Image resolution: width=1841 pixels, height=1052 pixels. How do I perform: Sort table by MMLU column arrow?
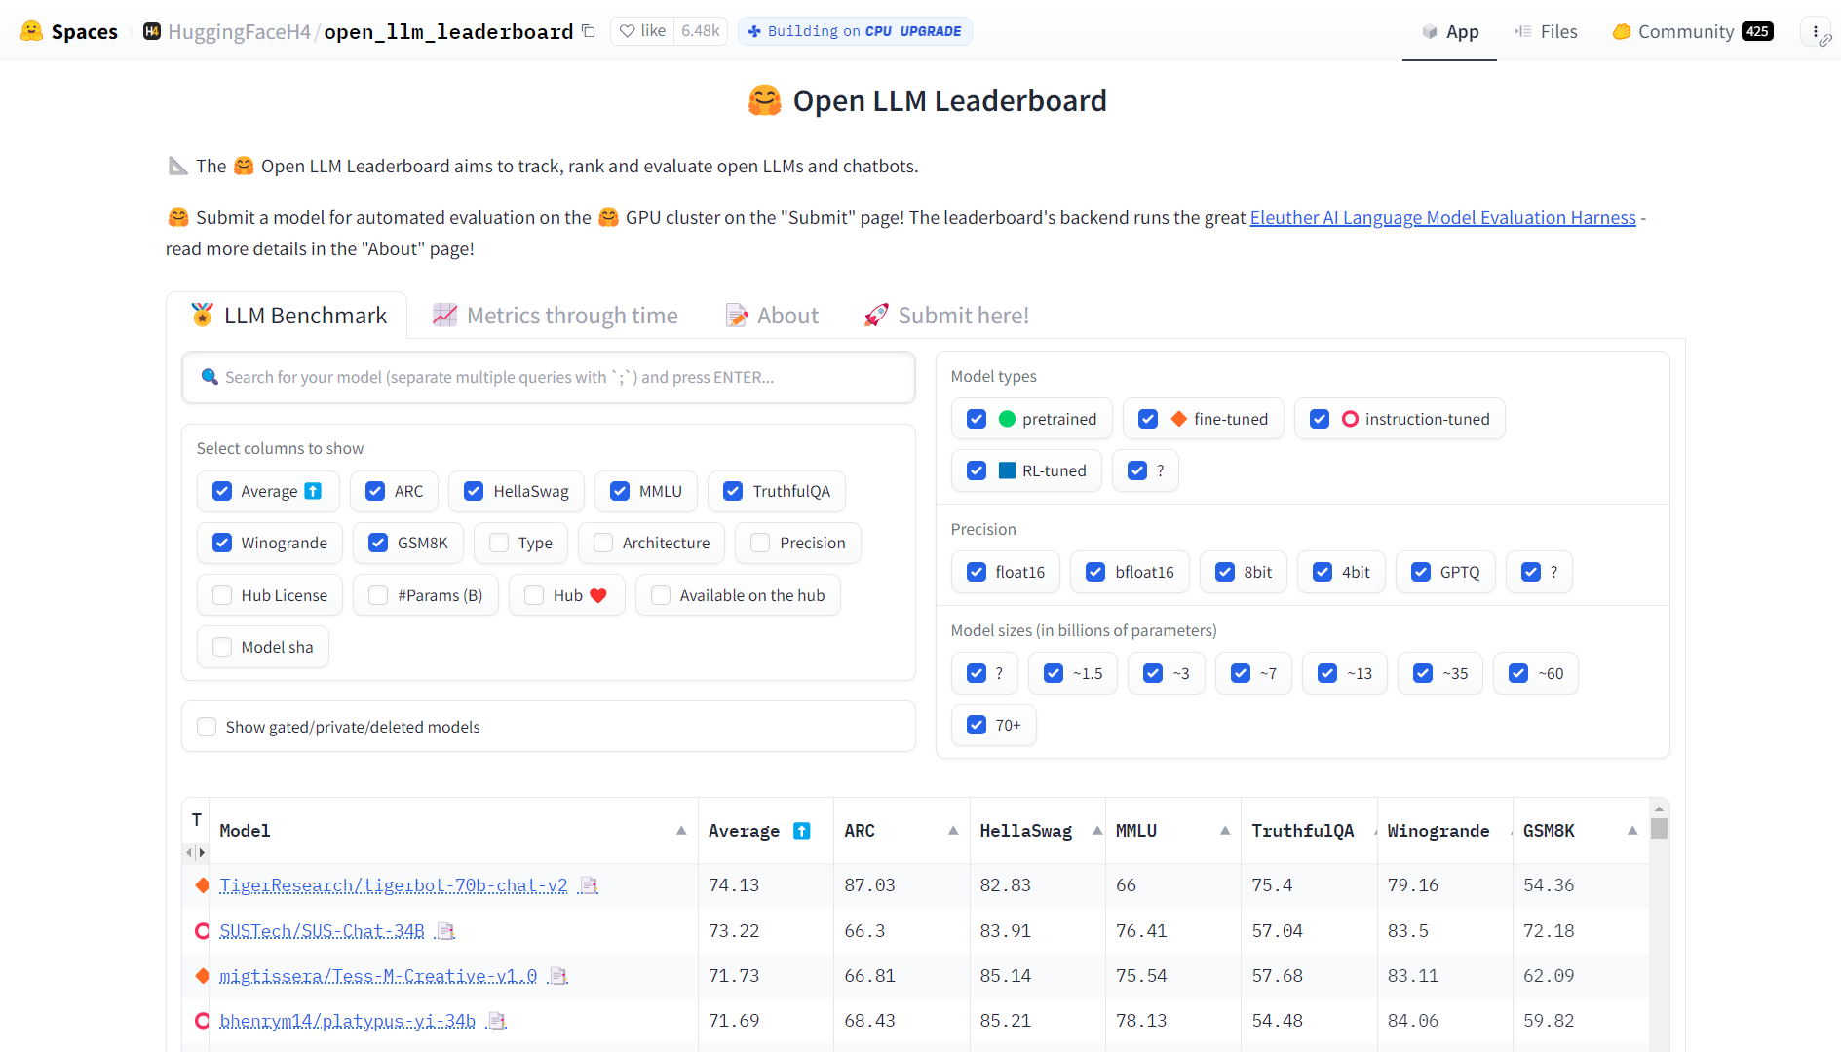1225,831
